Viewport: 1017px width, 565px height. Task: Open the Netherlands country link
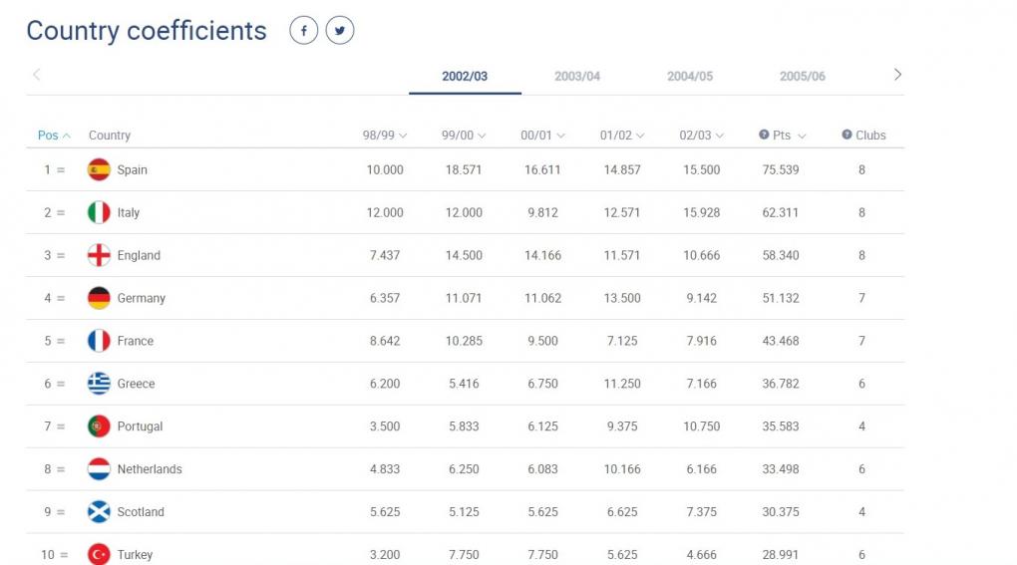tap(150, 469)
